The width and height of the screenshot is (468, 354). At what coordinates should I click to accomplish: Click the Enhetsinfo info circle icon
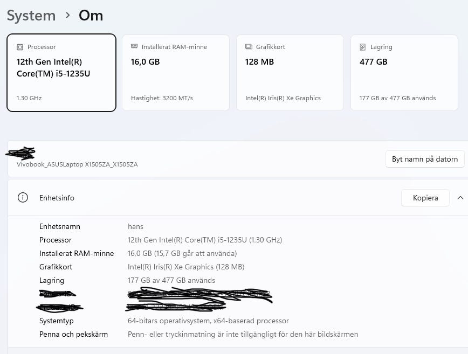click(23, 197)
